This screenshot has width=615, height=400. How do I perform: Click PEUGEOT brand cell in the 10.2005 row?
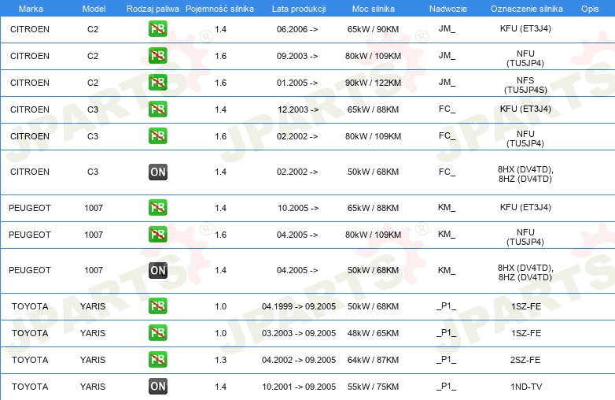point(30,208)
